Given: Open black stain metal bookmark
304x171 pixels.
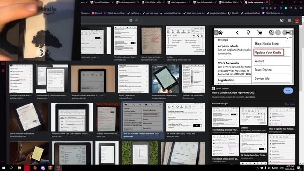Looking at the screenshot, I should [194, 13].
